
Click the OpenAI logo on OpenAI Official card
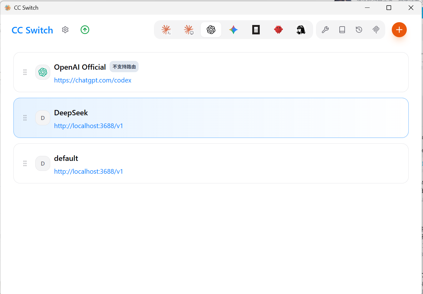(43, 72)
